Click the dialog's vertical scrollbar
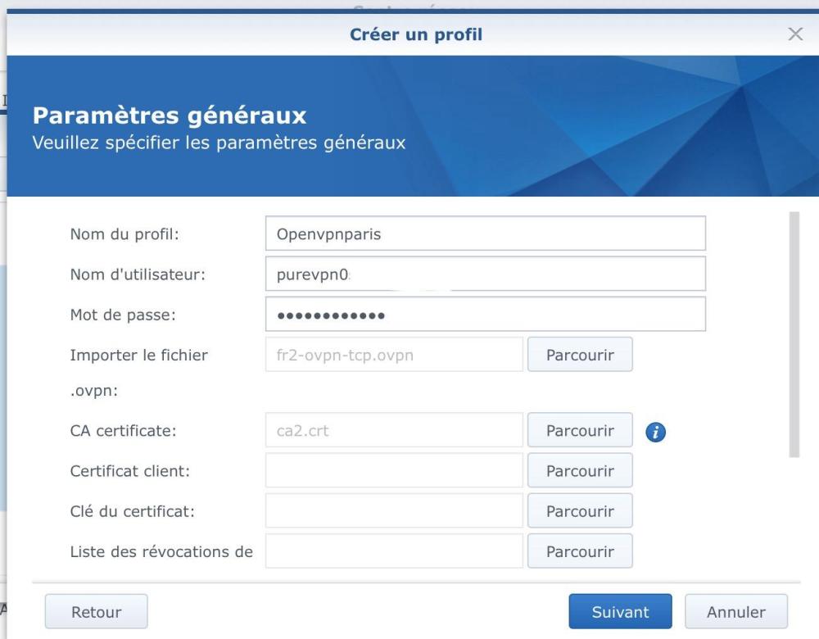The image size is (819, 639). point(792,334)
